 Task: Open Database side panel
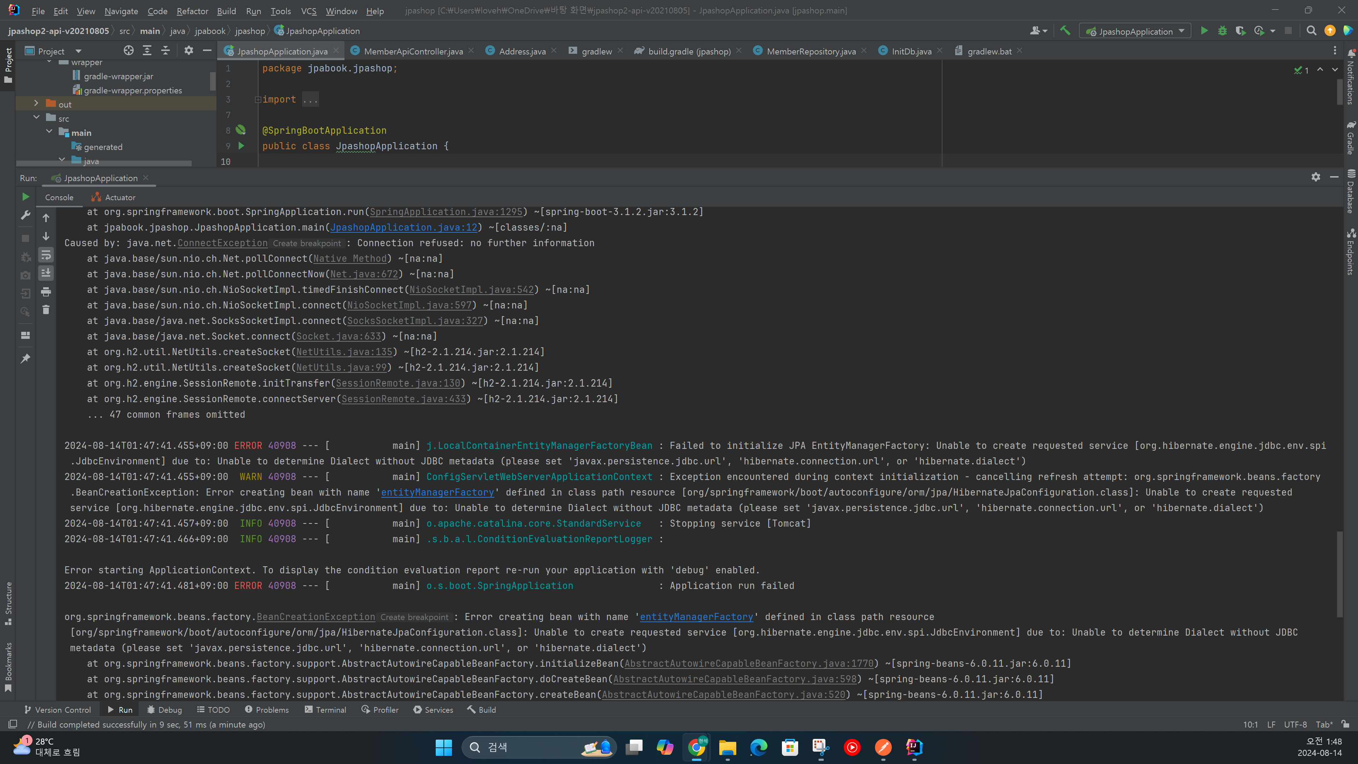[1351, 192]
